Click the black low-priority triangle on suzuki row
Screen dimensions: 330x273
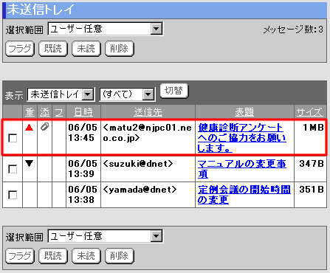(30, 163)
